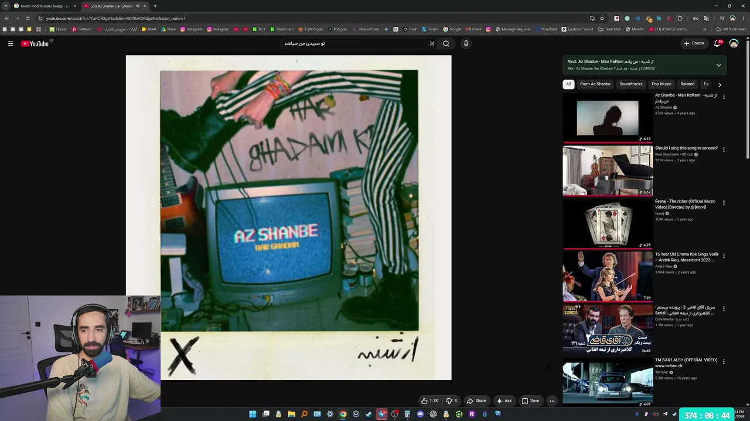This screenshot has width=750, height=421.
Task: Open the Gmail bookmark
Action: pos(473,29)
